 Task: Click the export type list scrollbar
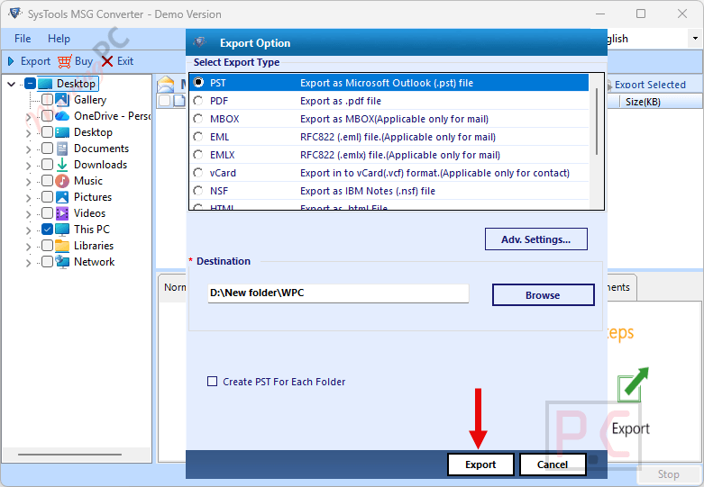click(597, 122)
